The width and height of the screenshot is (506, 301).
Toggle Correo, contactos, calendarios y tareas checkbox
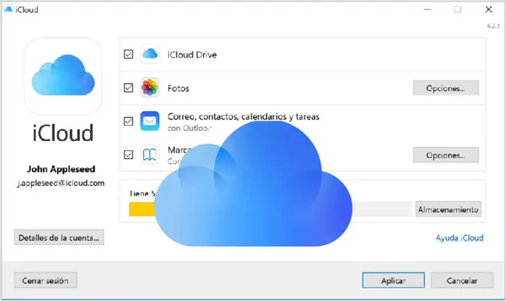click(x=128, y=121)
